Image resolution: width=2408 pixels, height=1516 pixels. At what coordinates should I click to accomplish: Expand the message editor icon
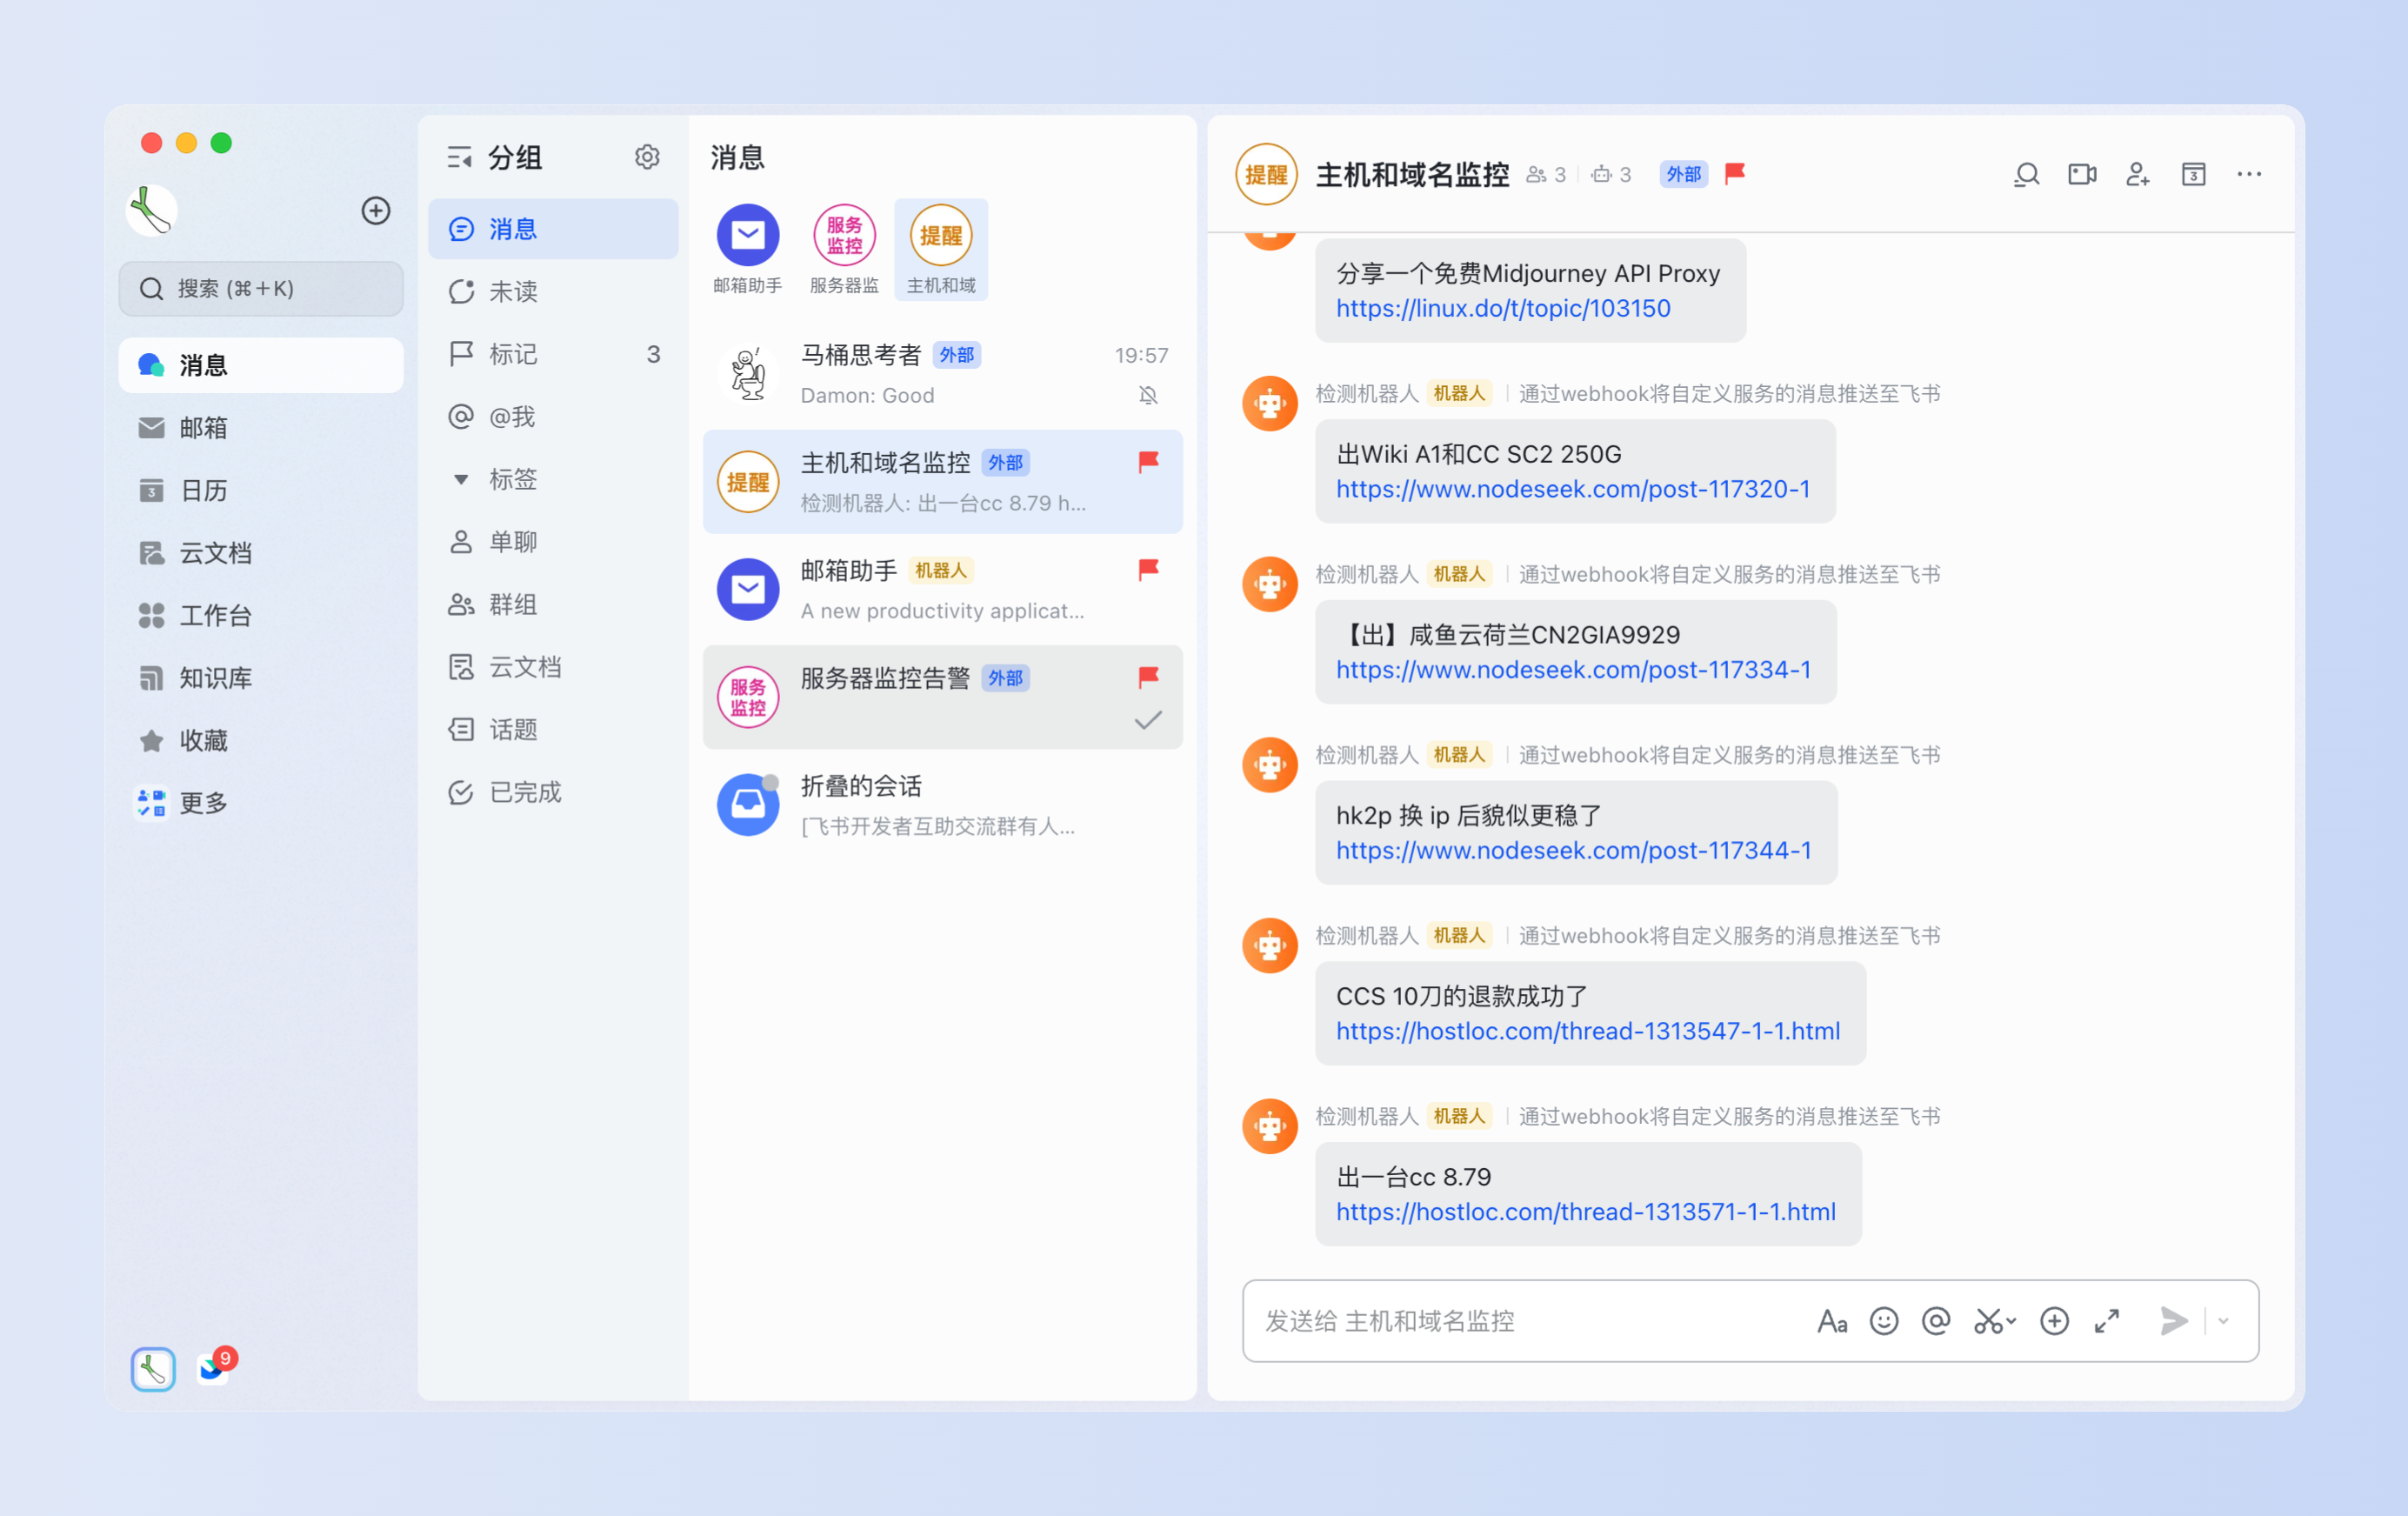(x=2107, y=1321)
